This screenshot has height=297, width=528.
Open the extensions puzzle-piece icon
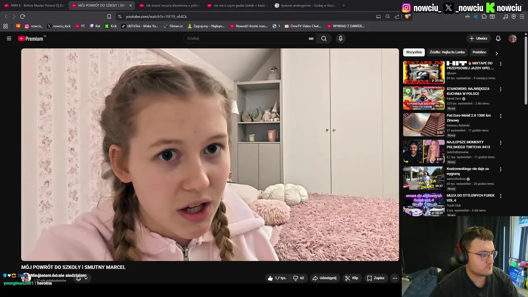coord(484,16)
